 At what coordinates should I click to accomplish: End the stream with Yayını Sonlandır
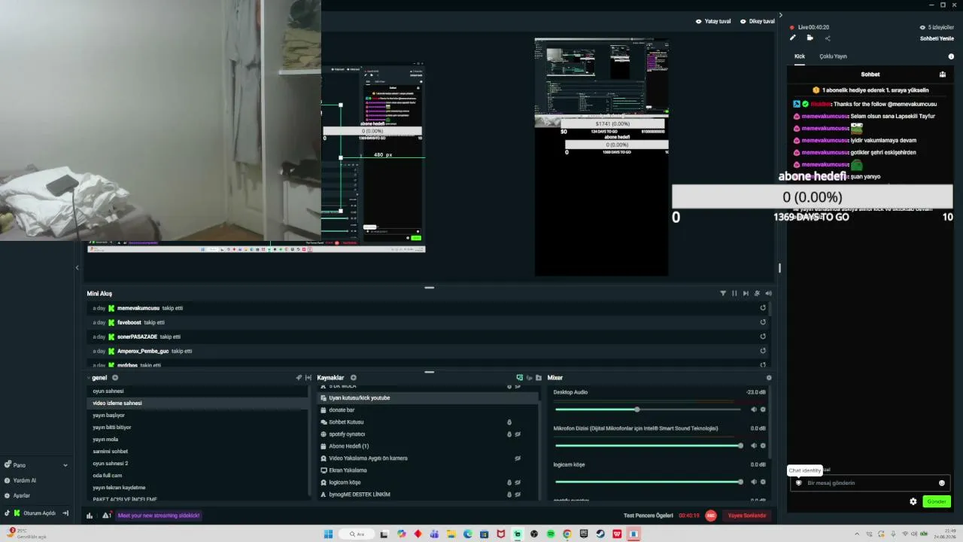(x=747, y=516)
